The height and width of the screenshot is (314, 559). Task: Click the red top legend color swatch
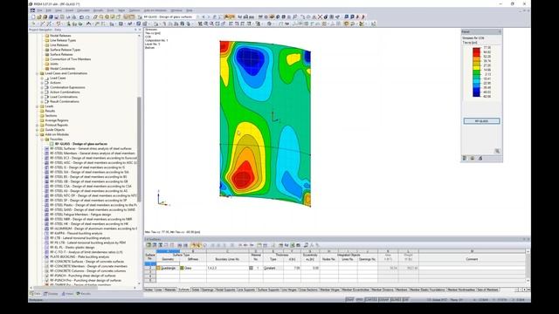[x=476, y=50]
